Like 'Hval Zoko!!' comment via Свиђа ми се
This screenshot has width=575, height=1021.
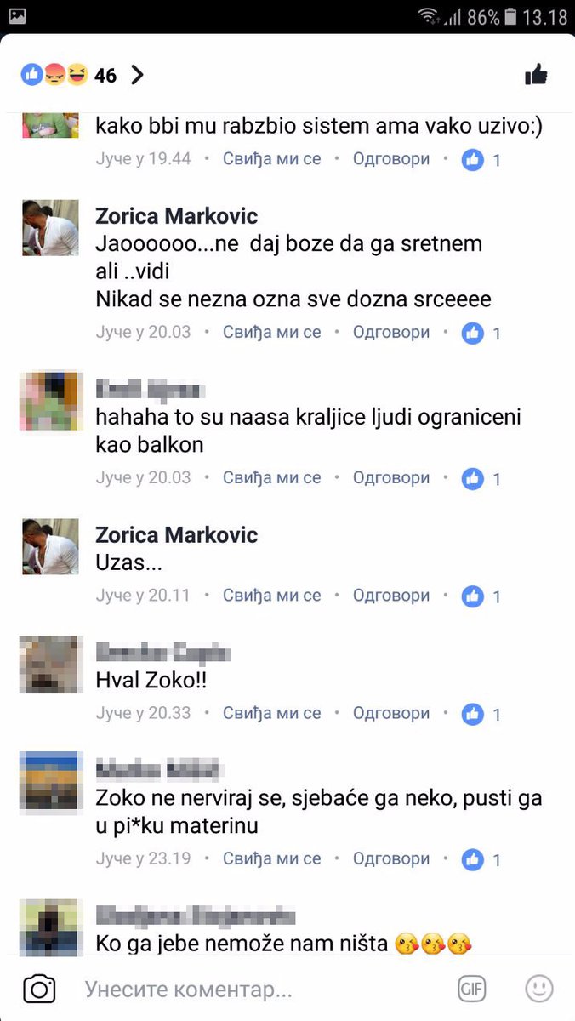272,713
